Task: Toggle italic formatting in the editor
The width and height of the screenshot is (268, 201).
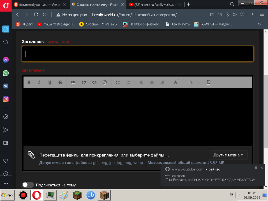Action: [x=39, y=82]
